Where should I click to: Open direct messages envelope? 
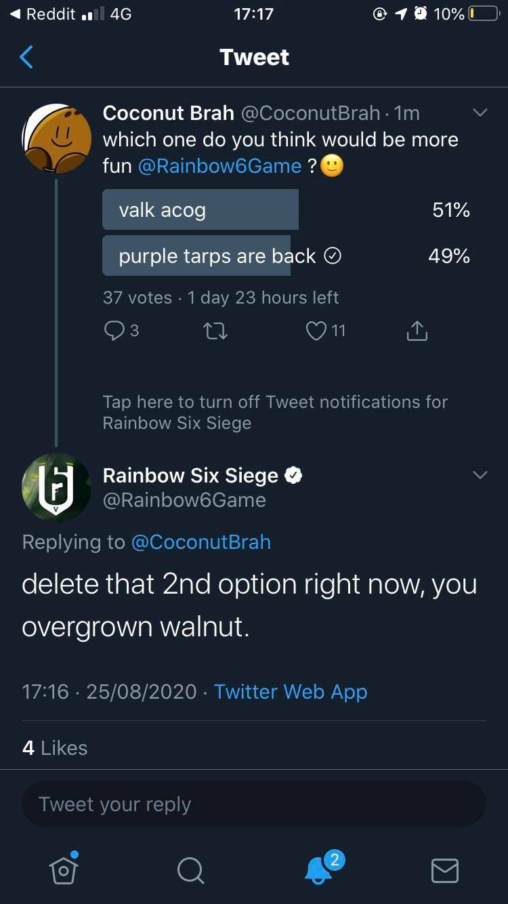[x=445, y=870]
